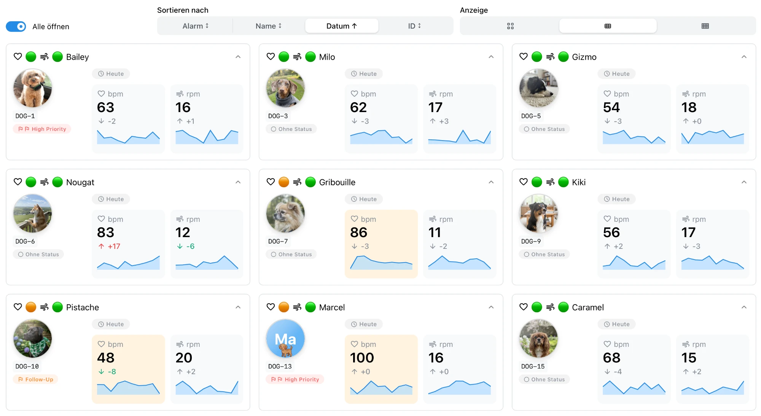
Task: Click the heart icon on Caramel's header
Action: pos(524,307)
